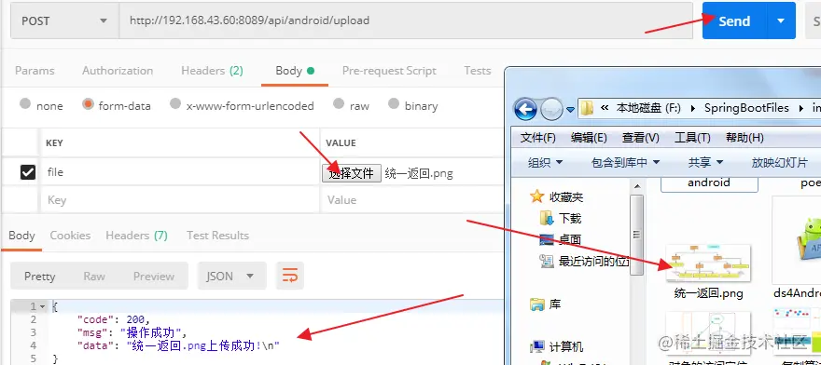Image resolution: width=821 pixels, height=365 pixels.
Task: Open the Headers (2) request tab
Action: pyautogui.click(x=212, y=71)
